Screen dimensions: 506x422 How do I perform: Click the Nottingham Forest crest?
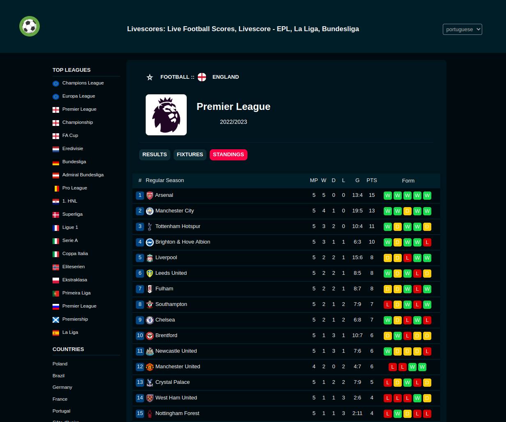[150, 413]
